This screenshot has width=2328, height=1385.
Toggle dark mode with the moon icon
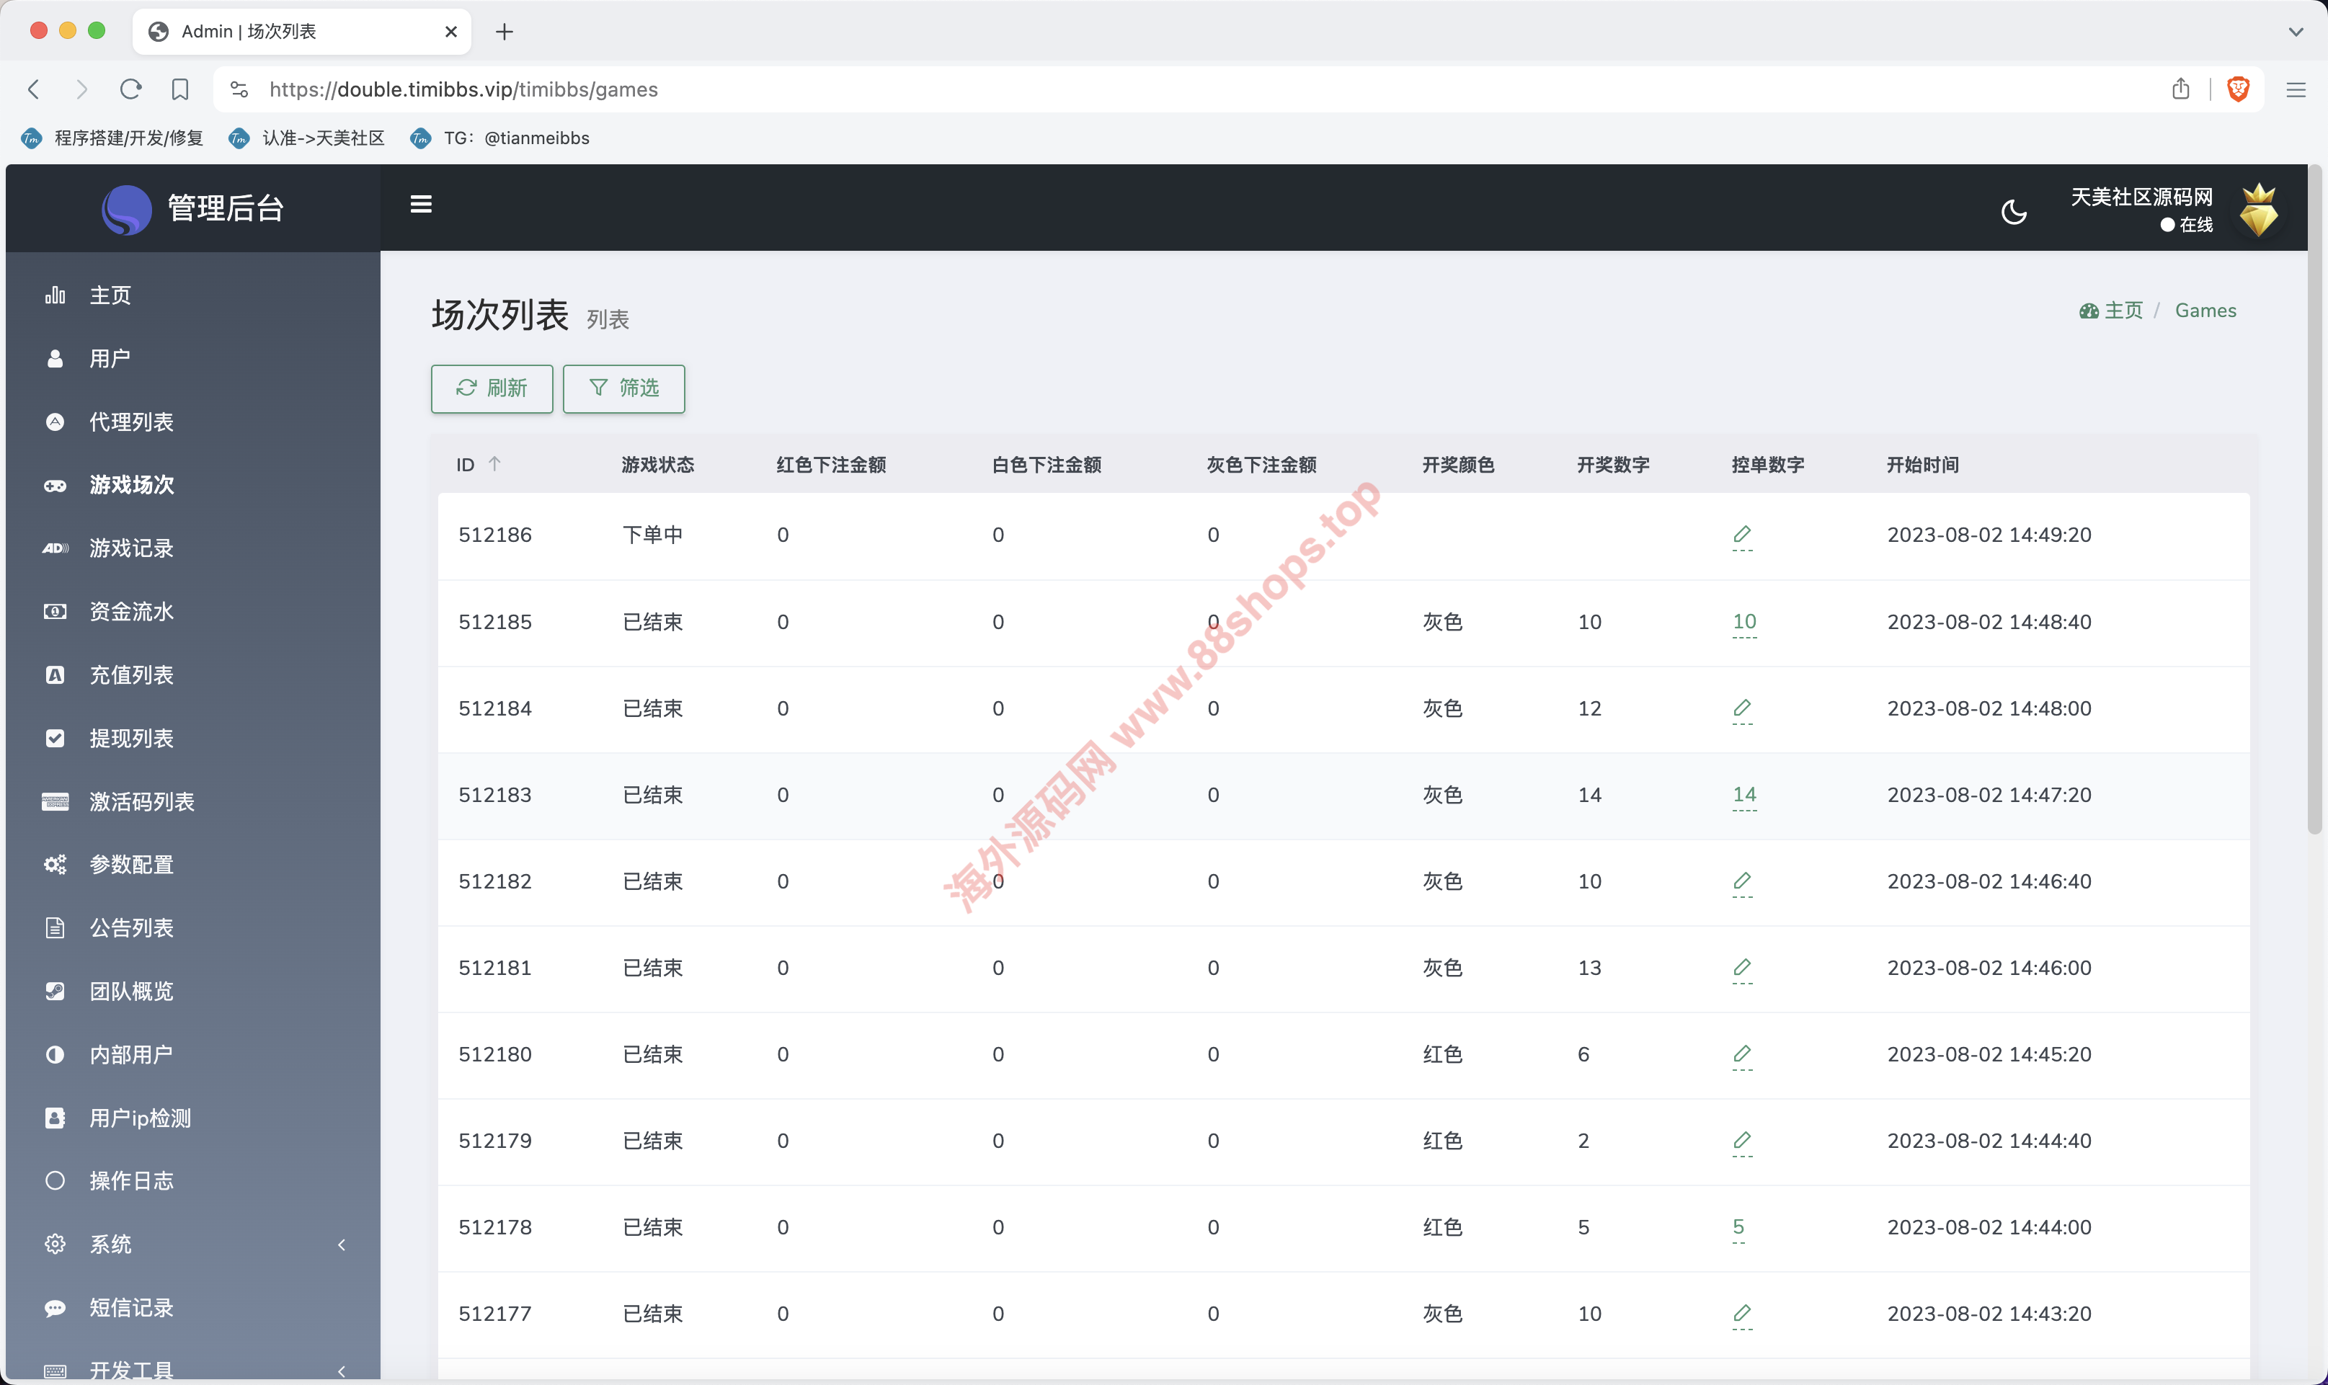tap(2014, 212)
